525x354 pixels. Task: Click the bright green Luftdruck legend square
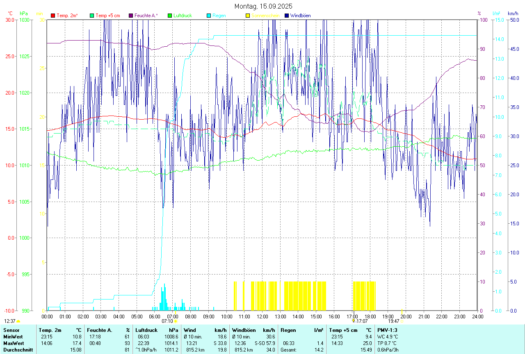pyautogui.click(x=170, y=16)
